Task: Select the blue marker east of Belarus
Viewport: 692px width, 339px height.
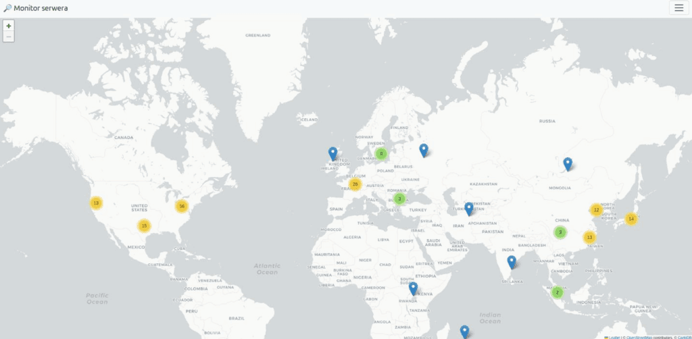Action: [x=424, y=151]
